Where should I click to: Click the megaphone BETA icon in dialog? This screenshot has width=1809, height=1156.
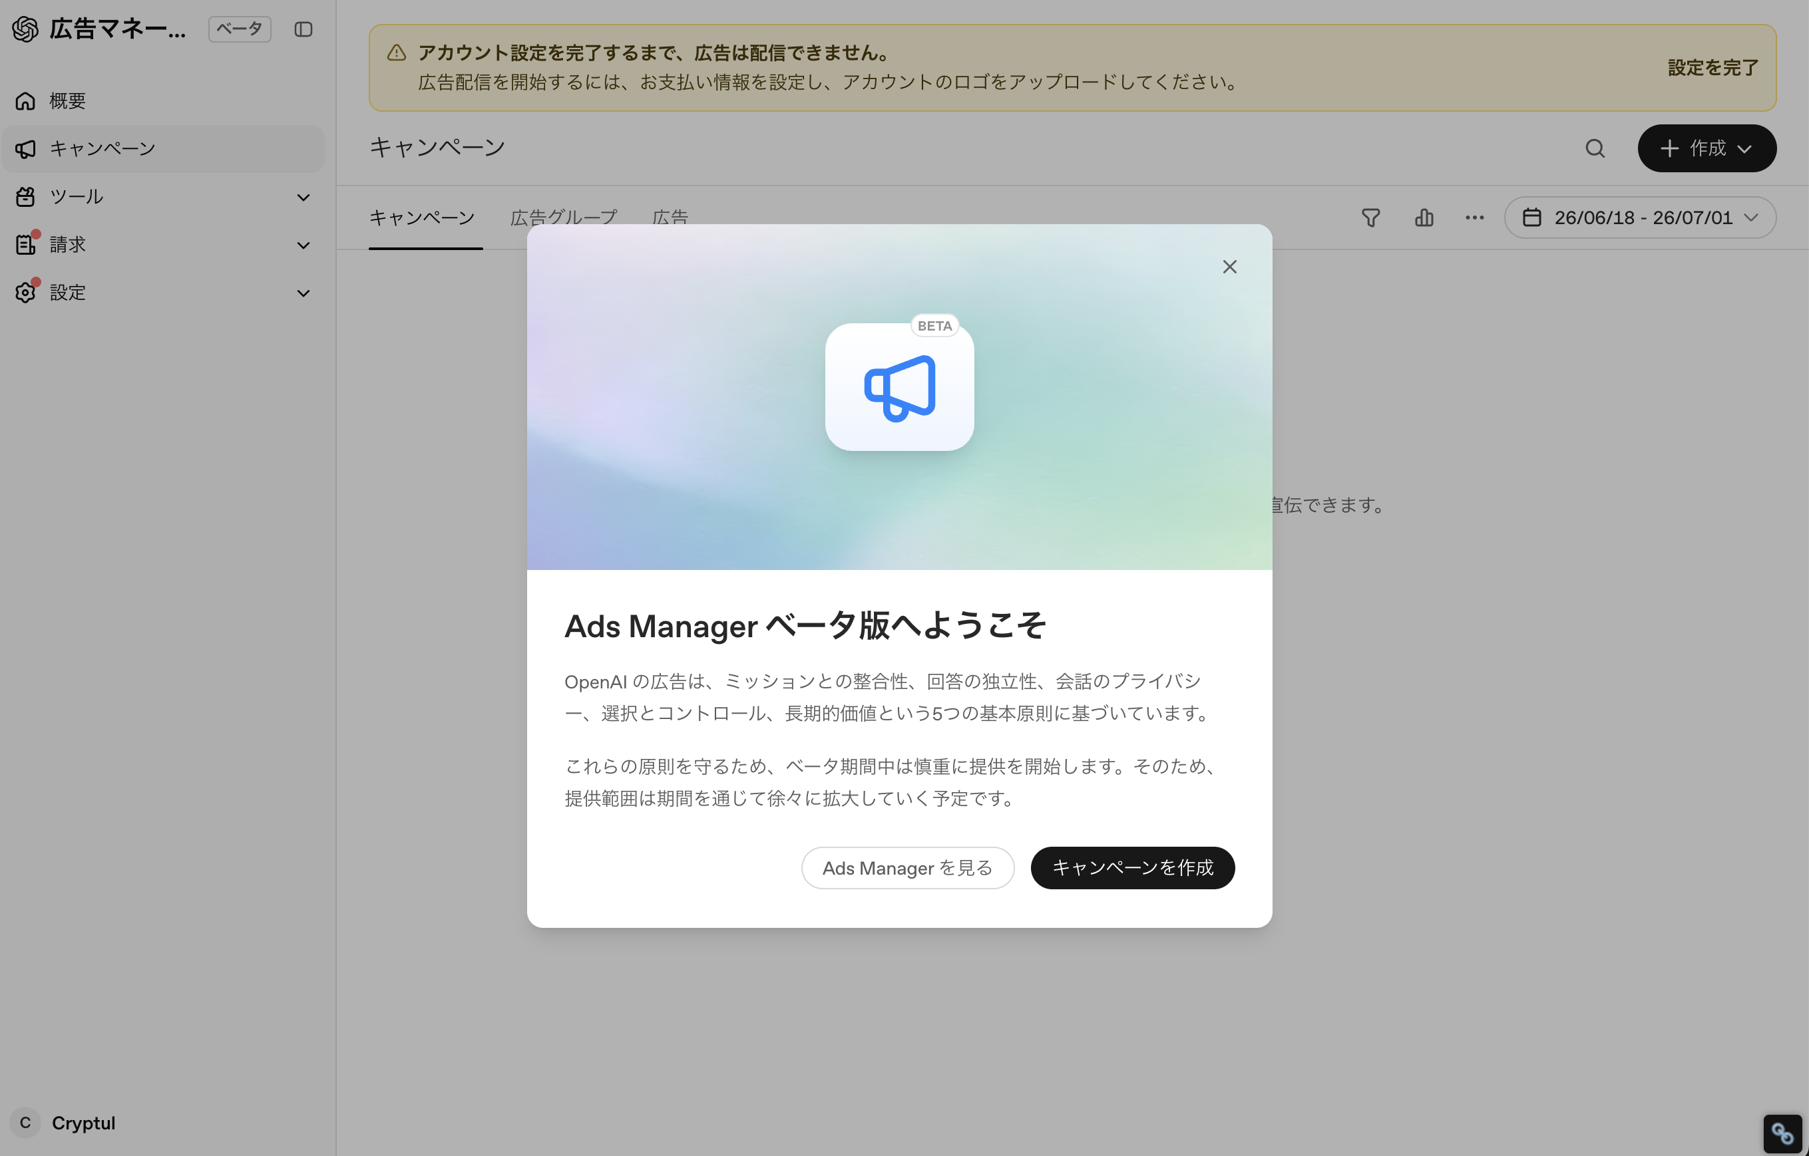point(899,386)
